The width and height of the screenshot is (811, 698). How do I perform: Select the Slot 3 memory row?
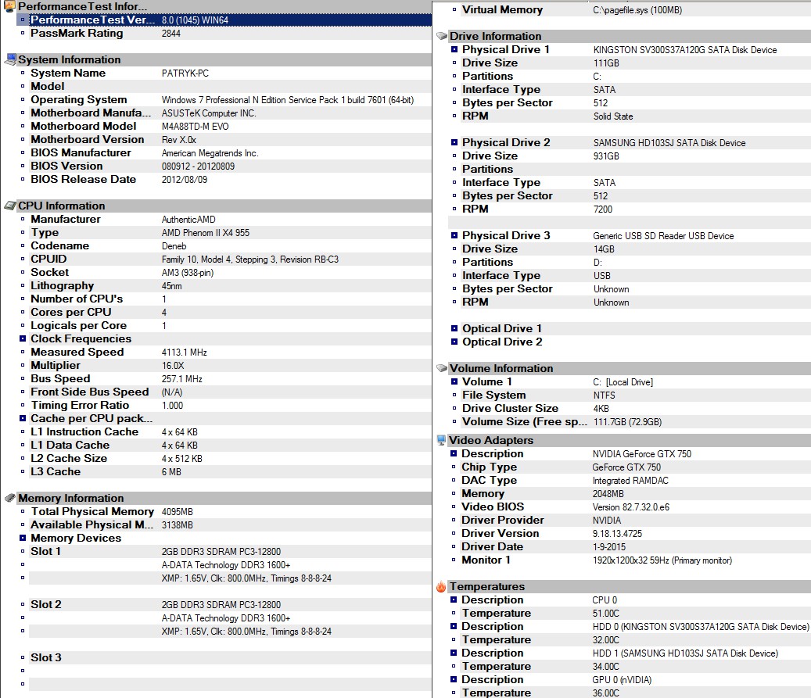click(x=230, y=657)
